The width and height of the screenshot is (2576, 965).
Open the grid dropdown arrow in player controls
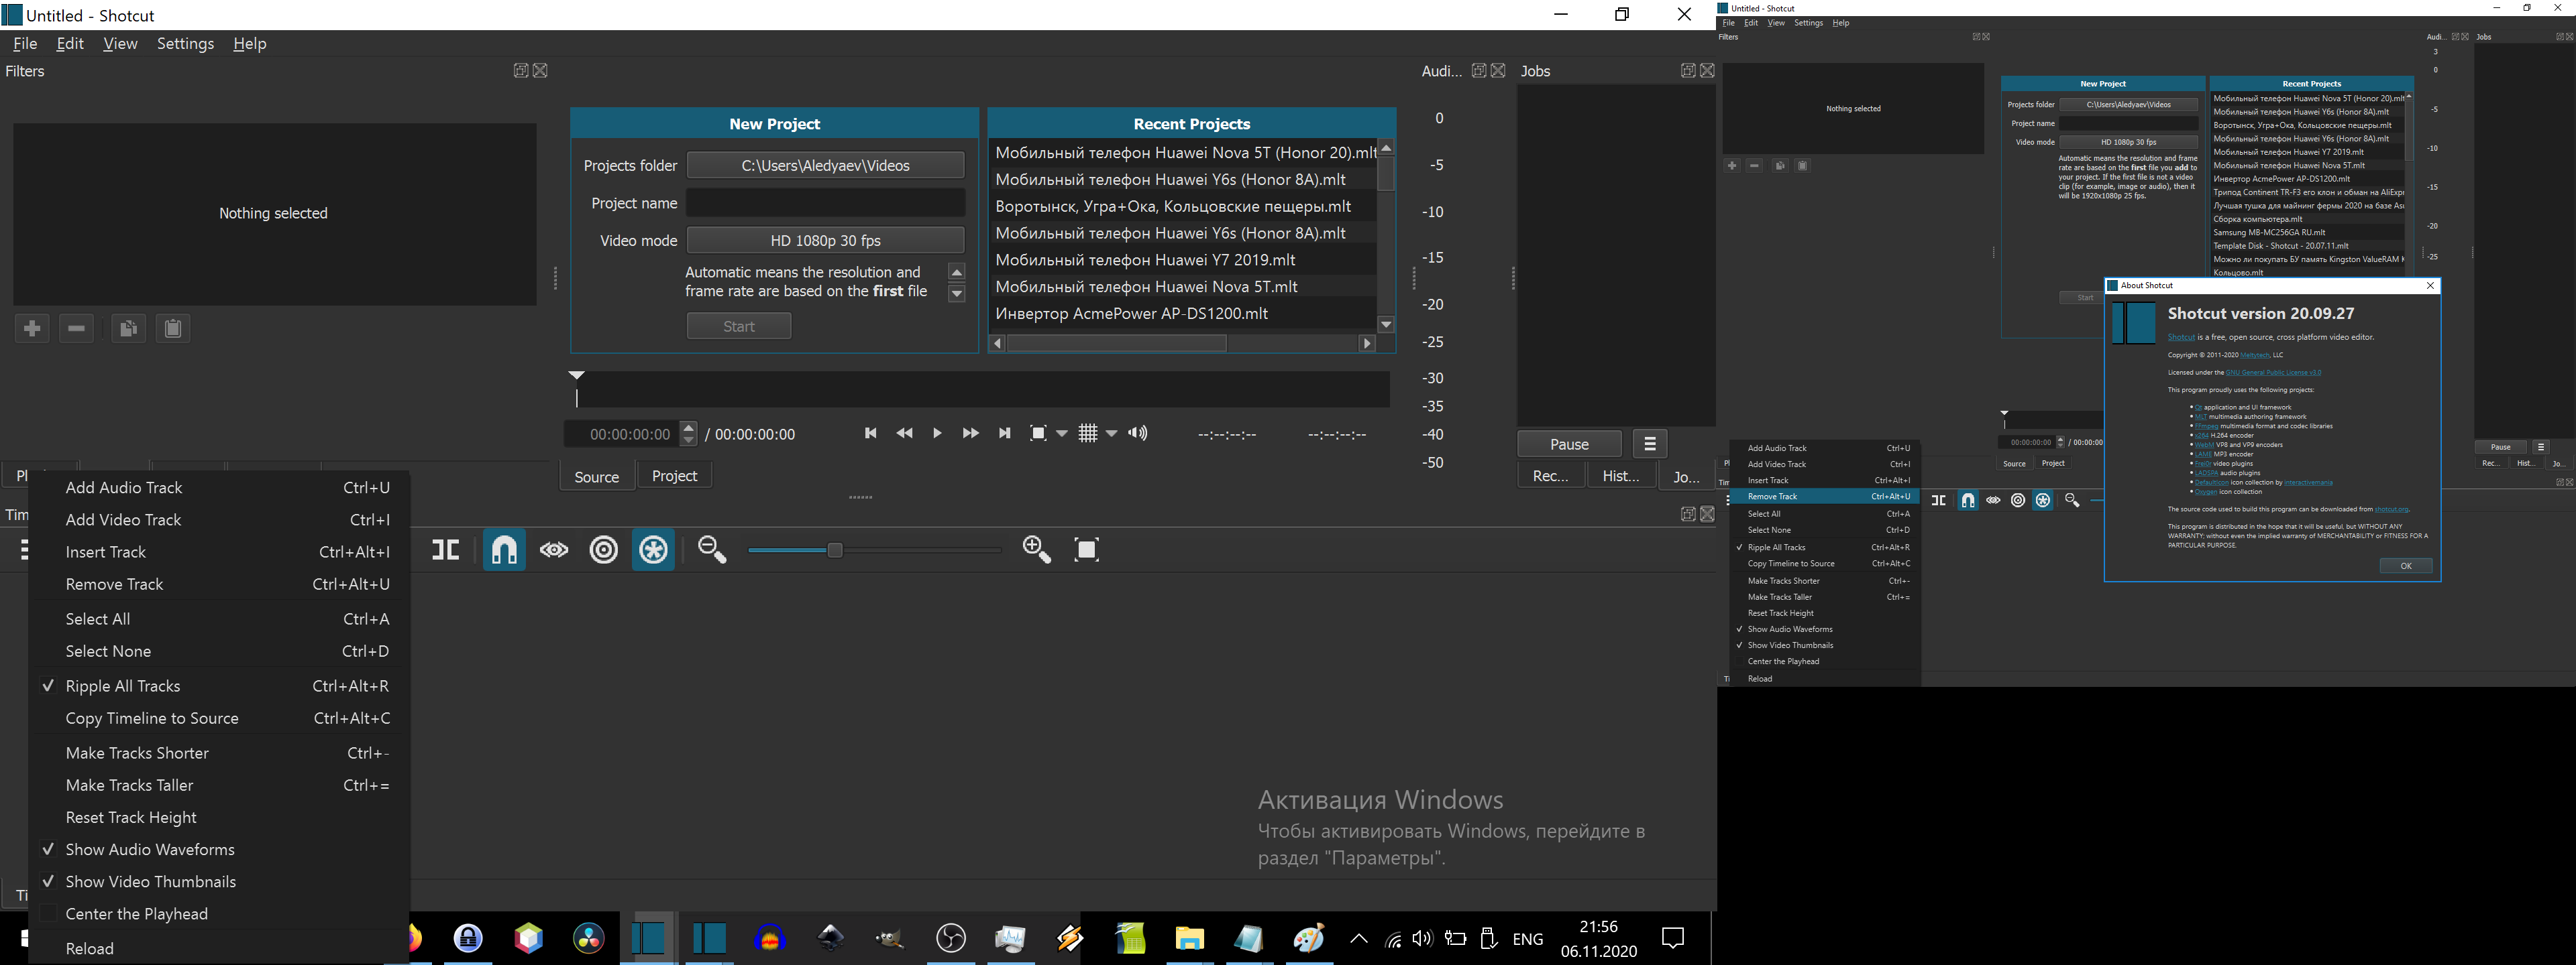coord(1112,432)
